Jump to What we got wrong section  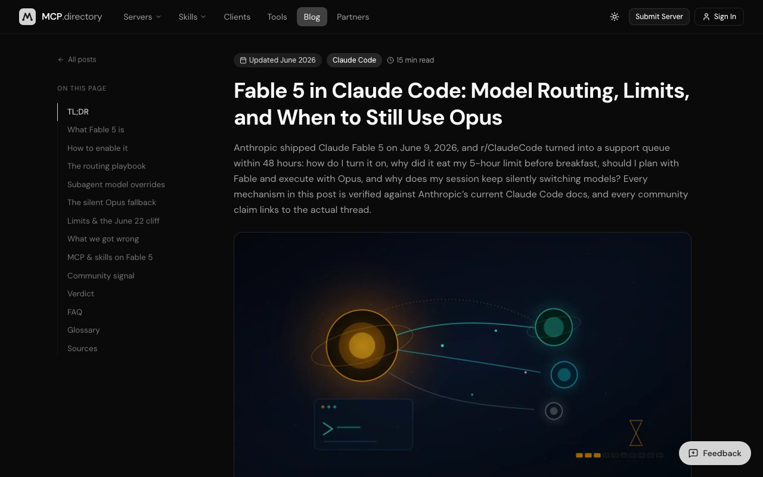(x=103, y=238)
